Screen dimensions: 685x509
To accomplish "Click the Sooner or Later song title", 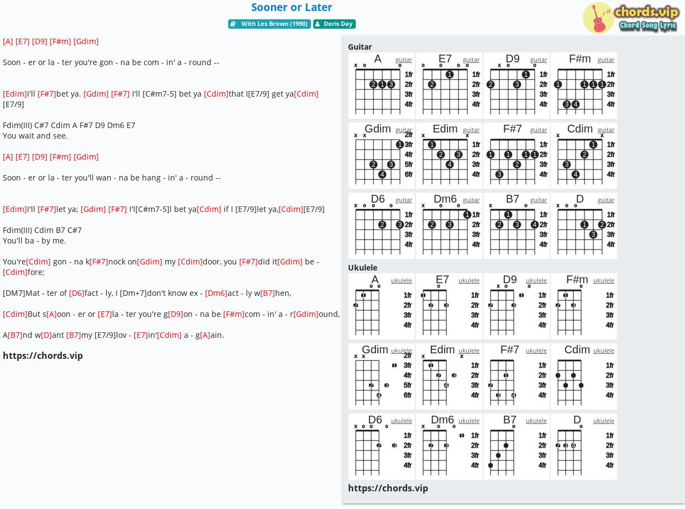I will [x=292, y=7].
